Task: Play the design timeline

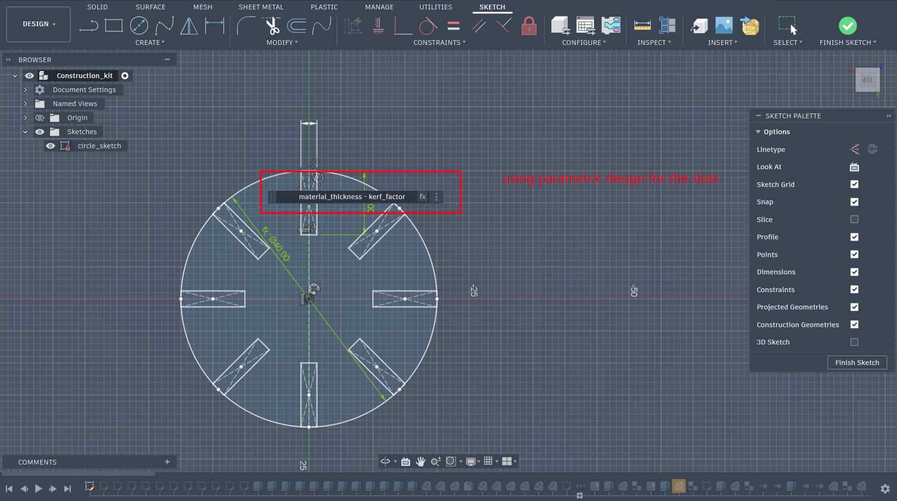Action: coord(38,488)
